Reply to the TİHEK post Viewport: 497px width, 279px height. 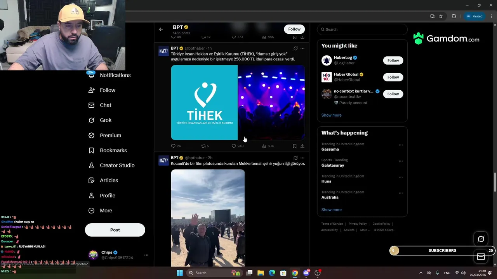[176, 146]
